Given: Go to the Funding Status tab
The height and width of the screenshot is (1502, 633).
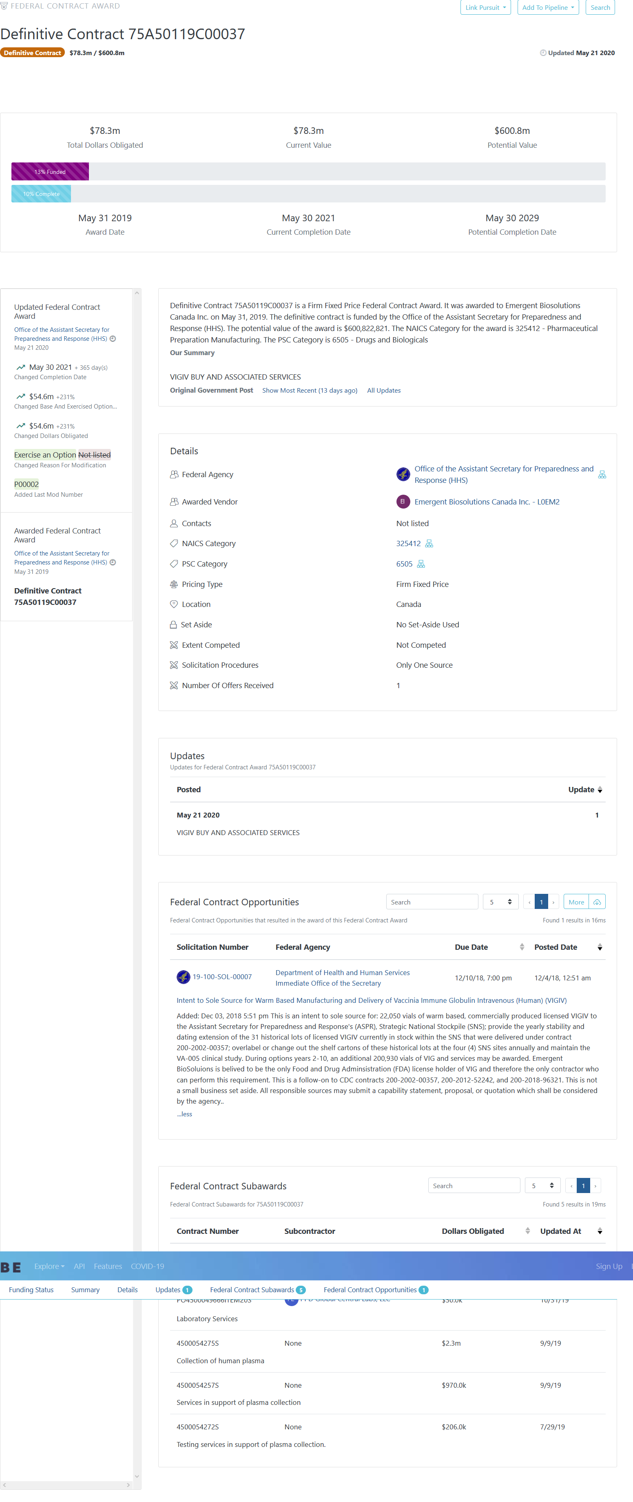Looking at the screenshot, I should [31, 1290].
